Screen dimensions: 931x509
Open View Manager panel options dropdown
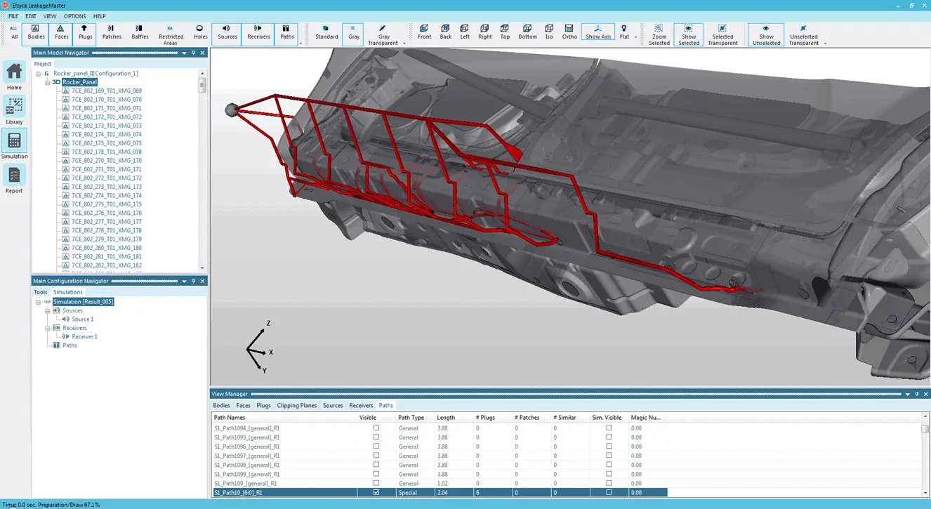(x=908, y=395)
